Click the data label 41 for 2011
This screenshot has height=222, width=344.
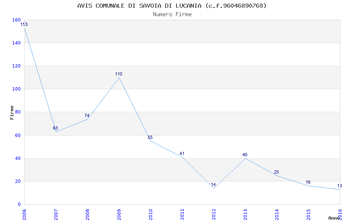point(182,153)
